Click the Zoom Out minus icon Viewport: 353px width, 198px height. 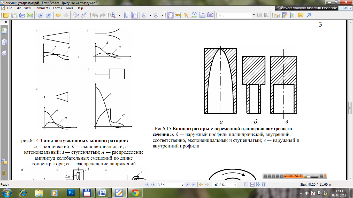[144, 15]
